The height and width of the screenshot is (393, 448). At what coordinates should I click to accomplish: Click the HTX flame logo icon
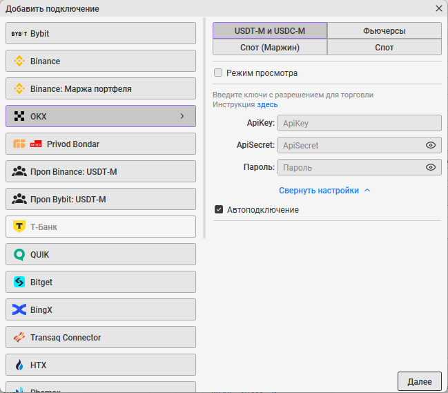[19, 365]
